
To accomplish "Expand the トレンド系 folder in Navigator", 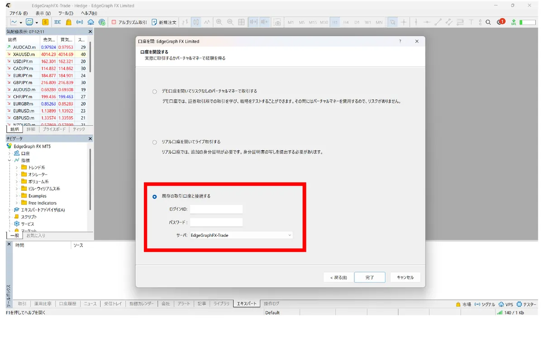I will pos(17,167).
